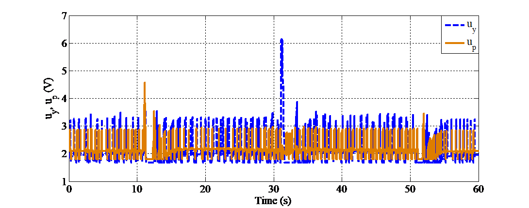Click the x-axis tick label 50
The image size is (529, 208).
click(411, 188)
